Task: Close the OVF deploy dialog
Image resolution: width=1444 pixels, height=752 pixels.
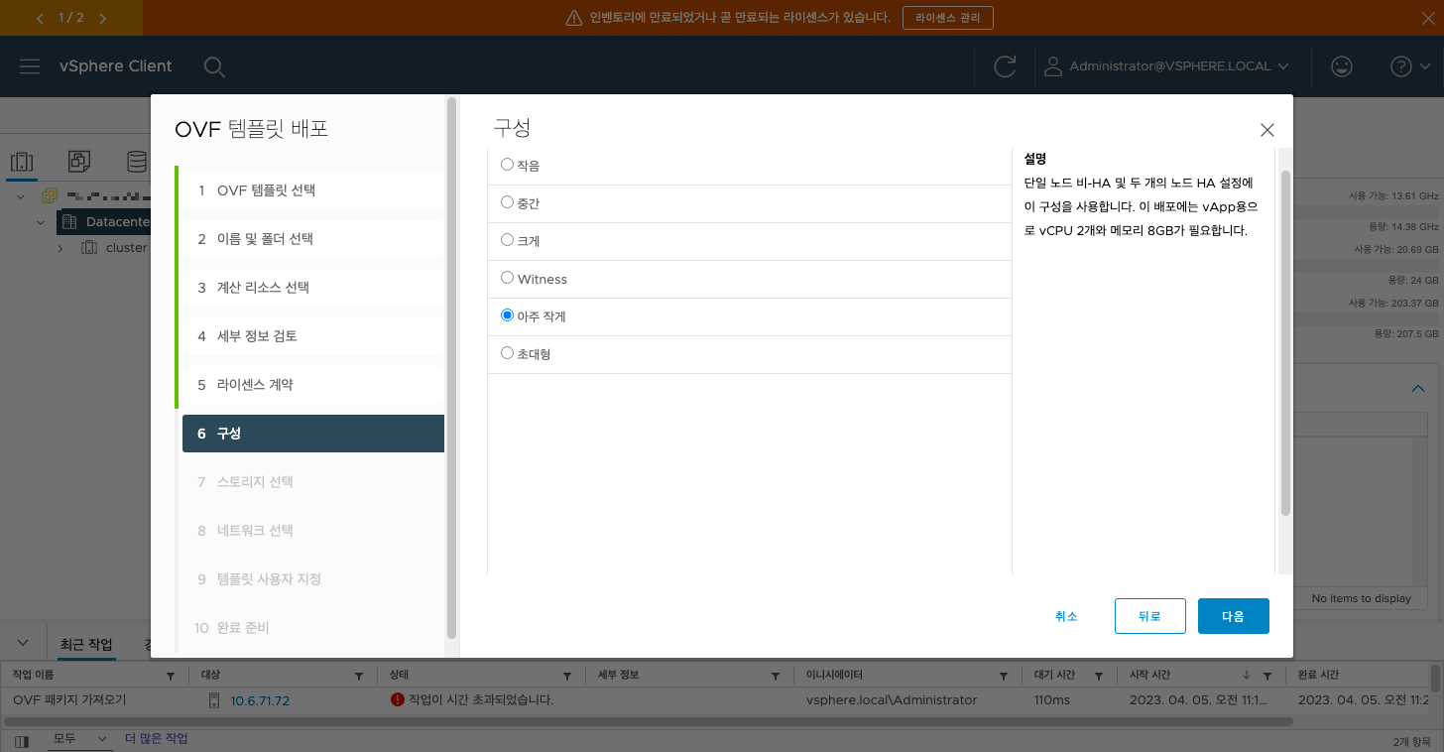Action: tap(1266, 130)
